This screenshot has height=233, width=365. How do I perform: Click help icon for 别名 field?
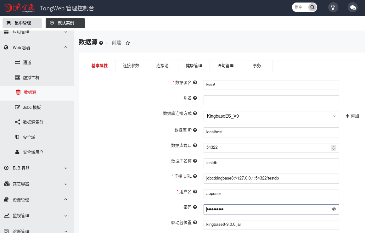tap(195, 98)
